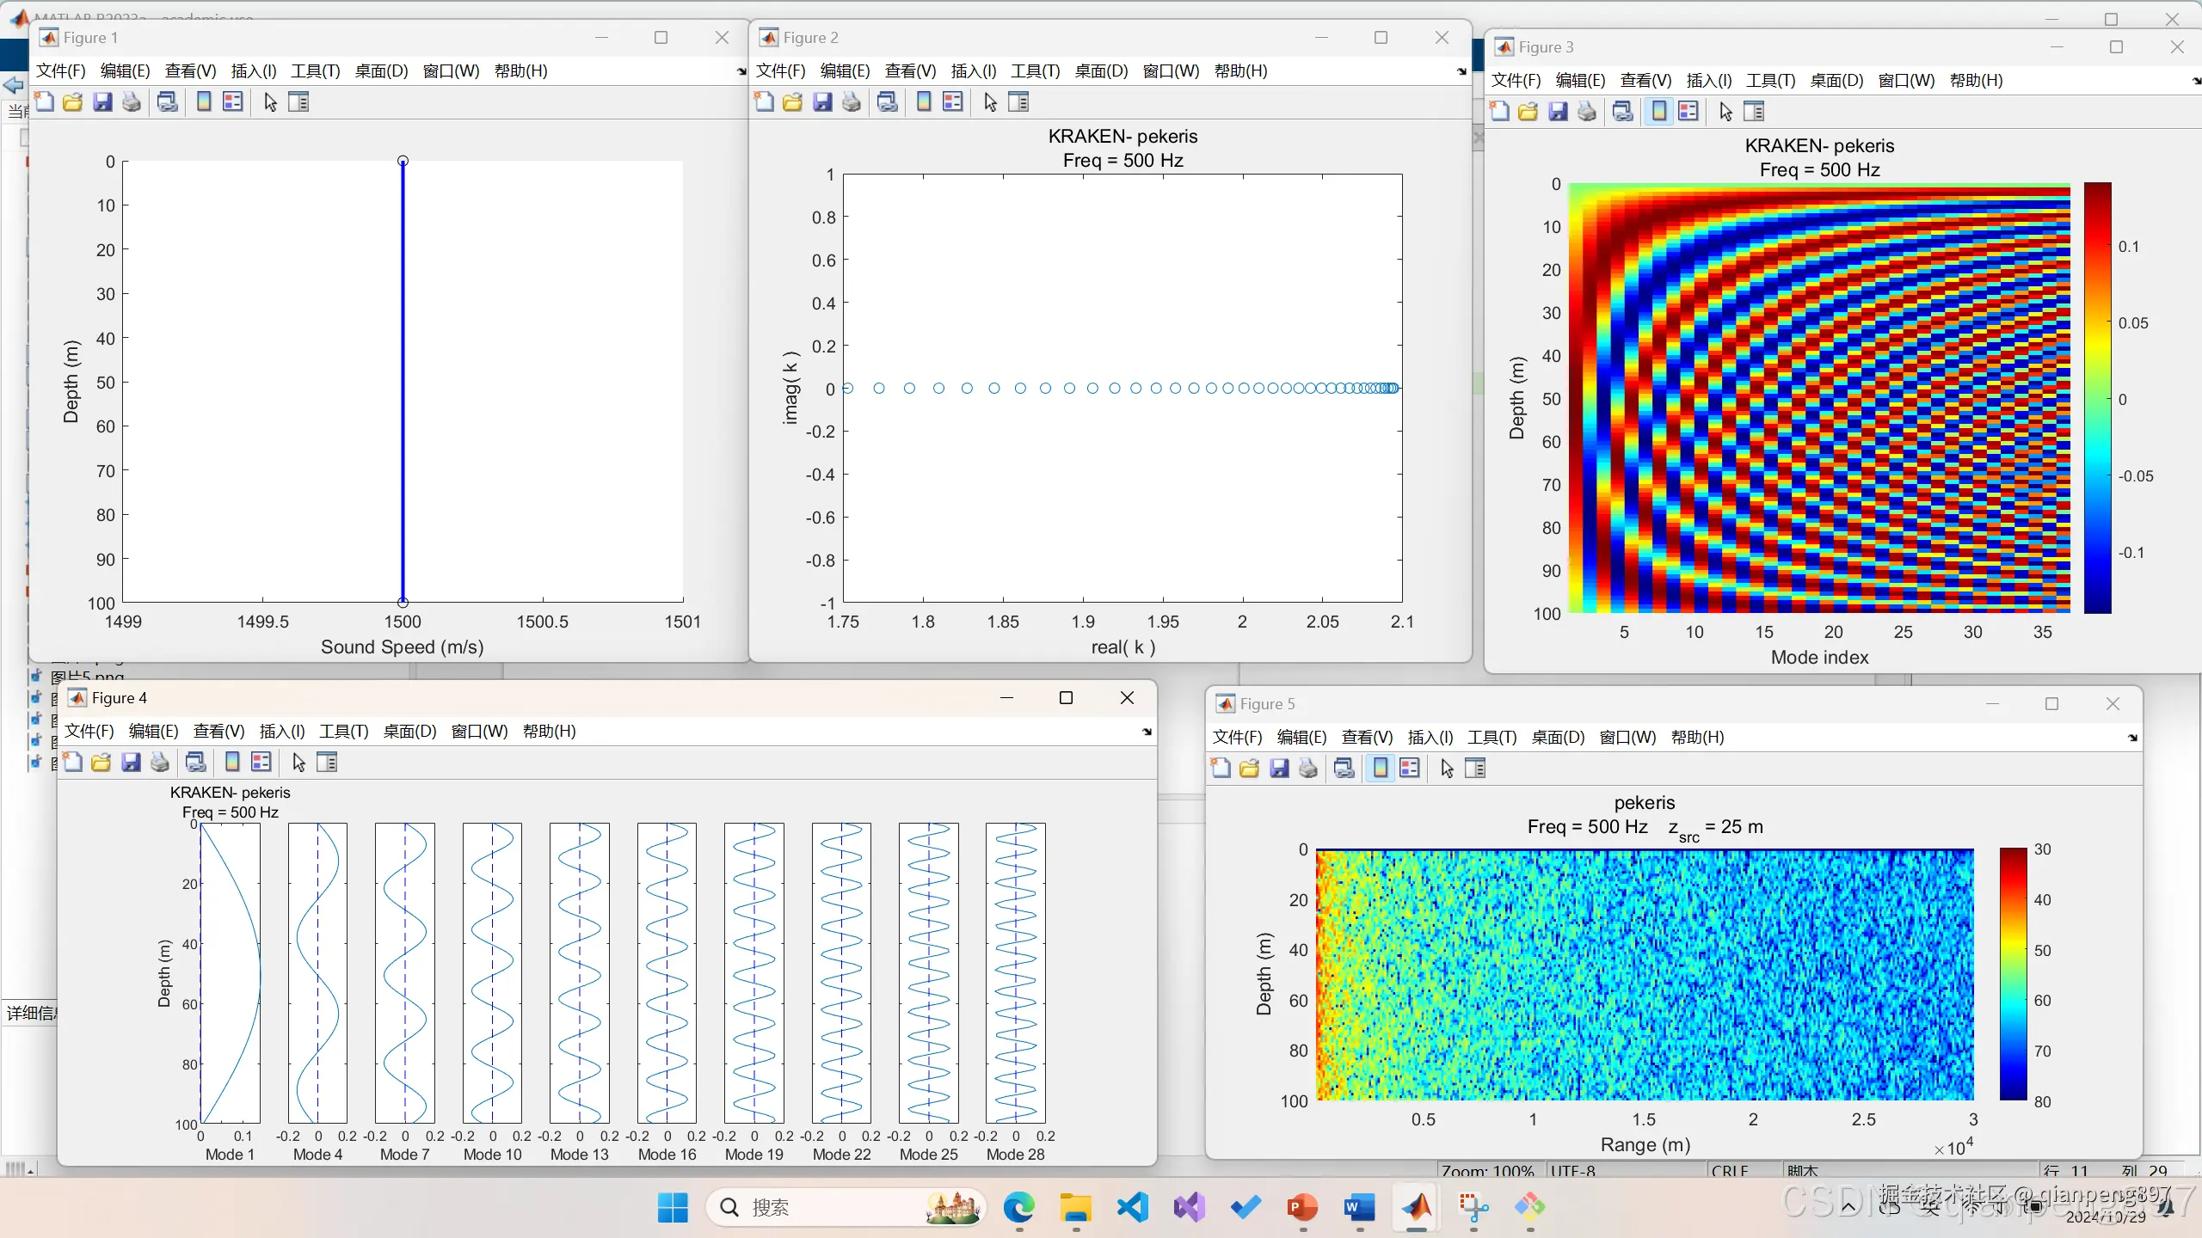Viewport: 2202px width, 1238px height.
Task: Open 插入(I) menu in Figure 5
Action: tap(1430, 738)
